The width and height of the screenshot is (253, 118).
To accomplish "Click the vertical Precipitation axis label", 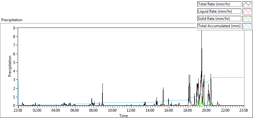I will 10,66.
